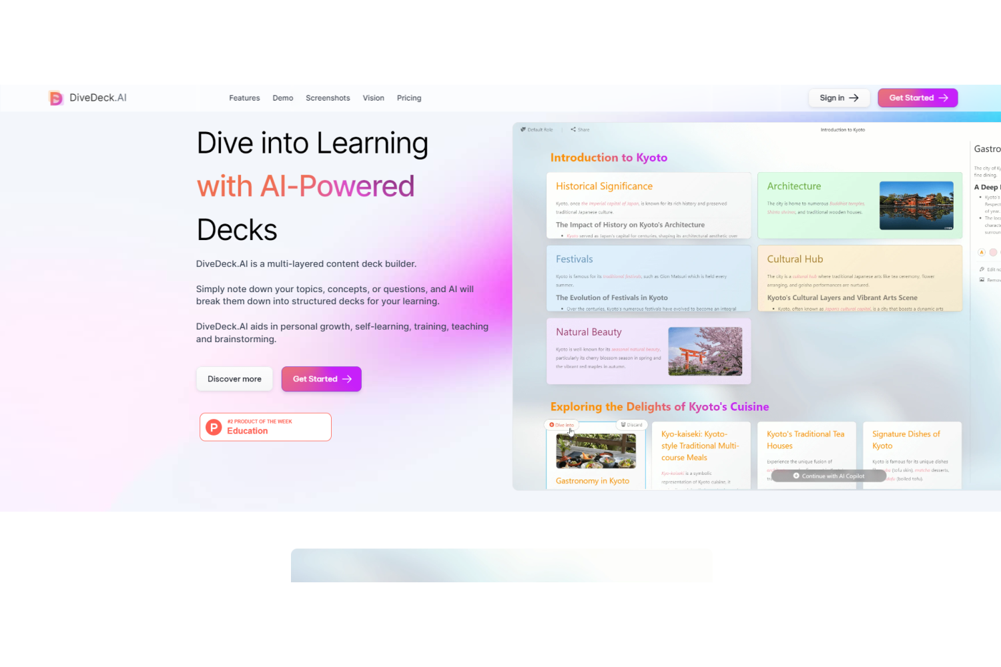1001x667 pixels.
Task: Open Signature Dishes of Kyoto card
Action: tap(912, 456)
